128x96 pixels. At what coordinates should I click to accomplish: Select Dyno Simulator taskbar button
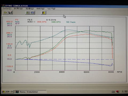[30, 92]
